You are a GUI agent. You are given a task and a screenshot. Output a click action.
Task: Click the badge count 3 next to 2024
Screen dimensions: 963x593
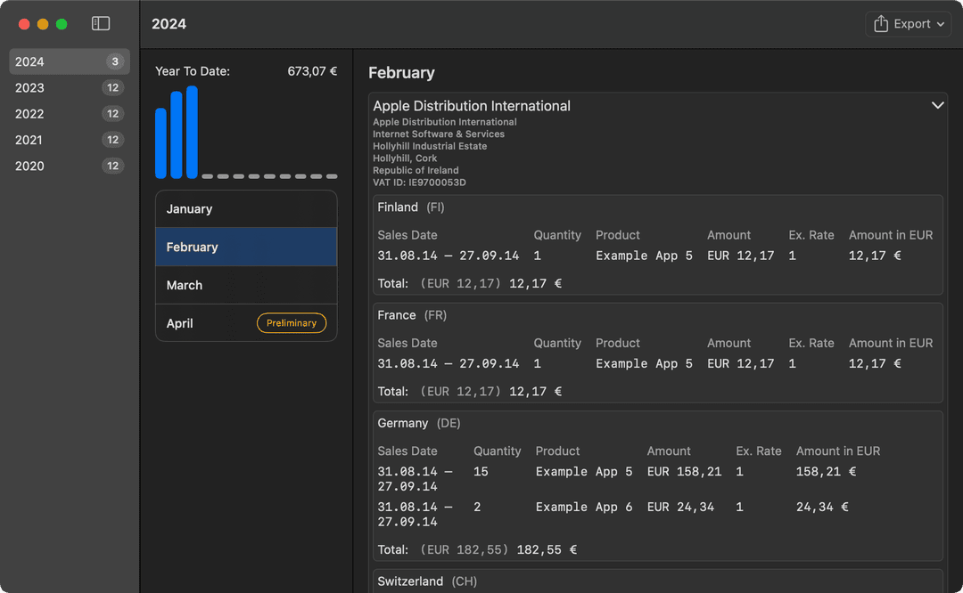(115, 61)
